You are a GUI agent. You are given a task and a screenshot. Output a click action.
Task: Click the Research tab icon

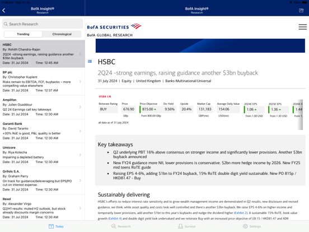pos(114,226)
